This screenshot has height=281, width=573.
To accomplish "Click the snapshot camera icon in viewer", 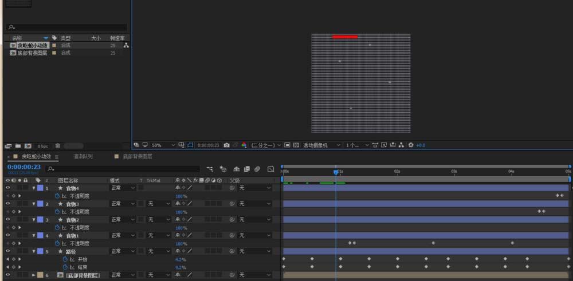I will tap(227, 145).
